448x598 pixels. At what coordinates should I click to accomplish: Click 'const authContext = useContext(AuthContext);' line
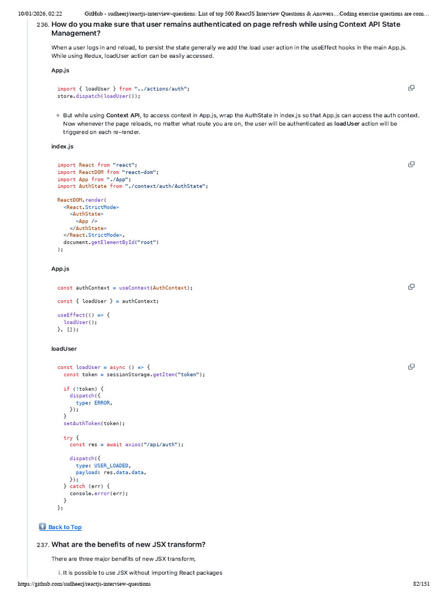125,288
